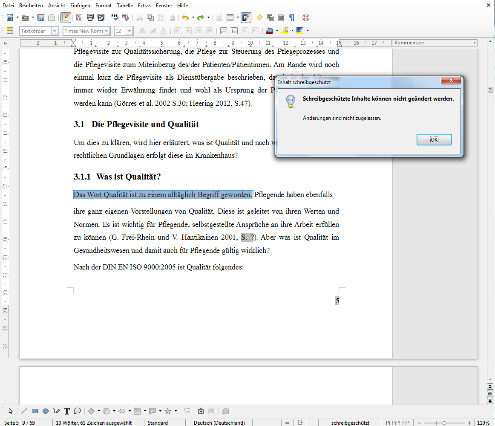Open the Tabelle menu
This screenshot has width=495, height=426.
pyautogui.click(x=125, y=6)
